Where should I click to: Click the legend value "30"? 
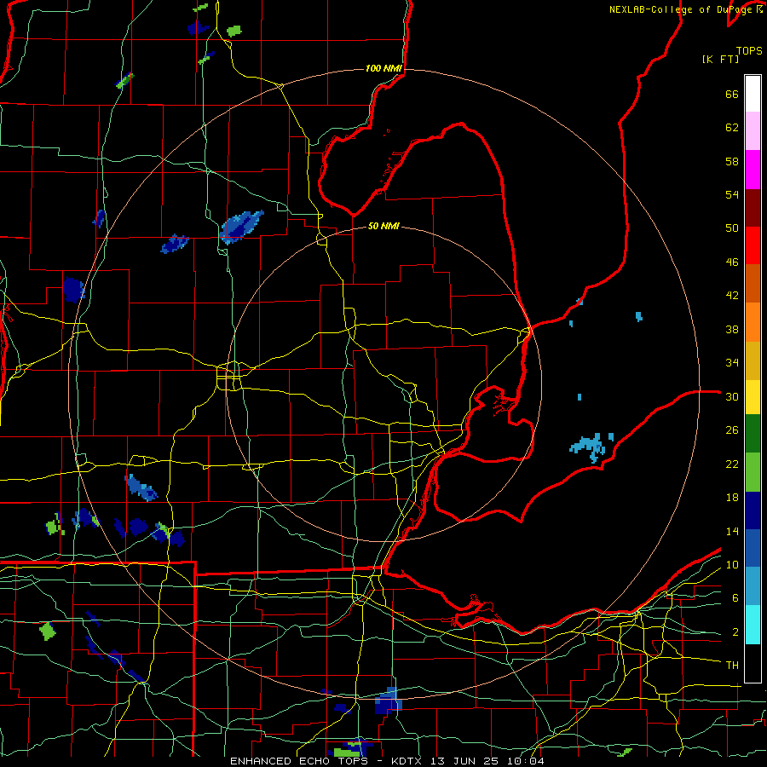click(x=732, y=396)
